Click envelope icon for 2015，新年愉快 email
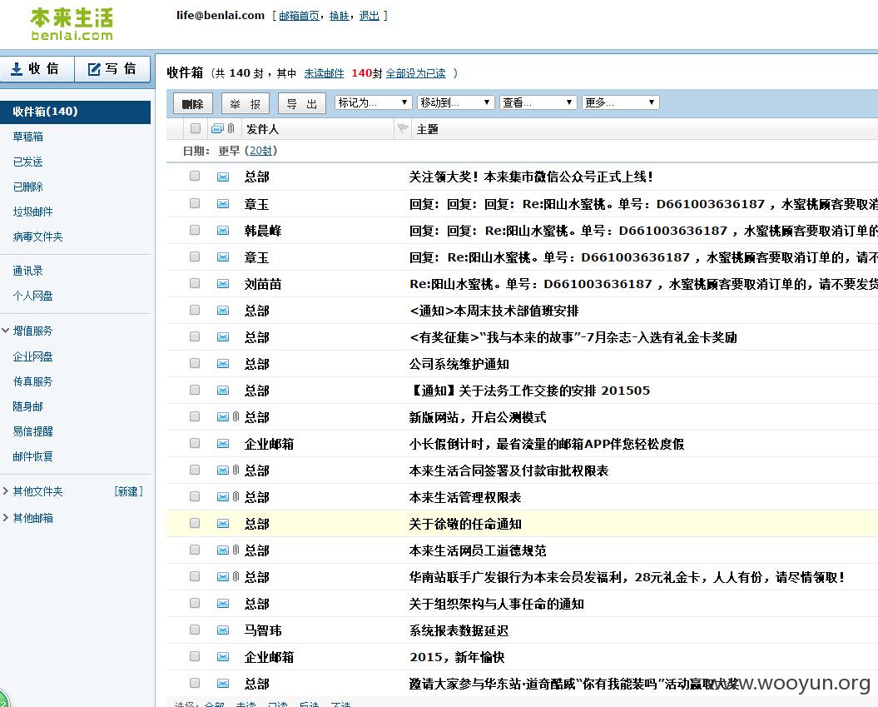 223,656
